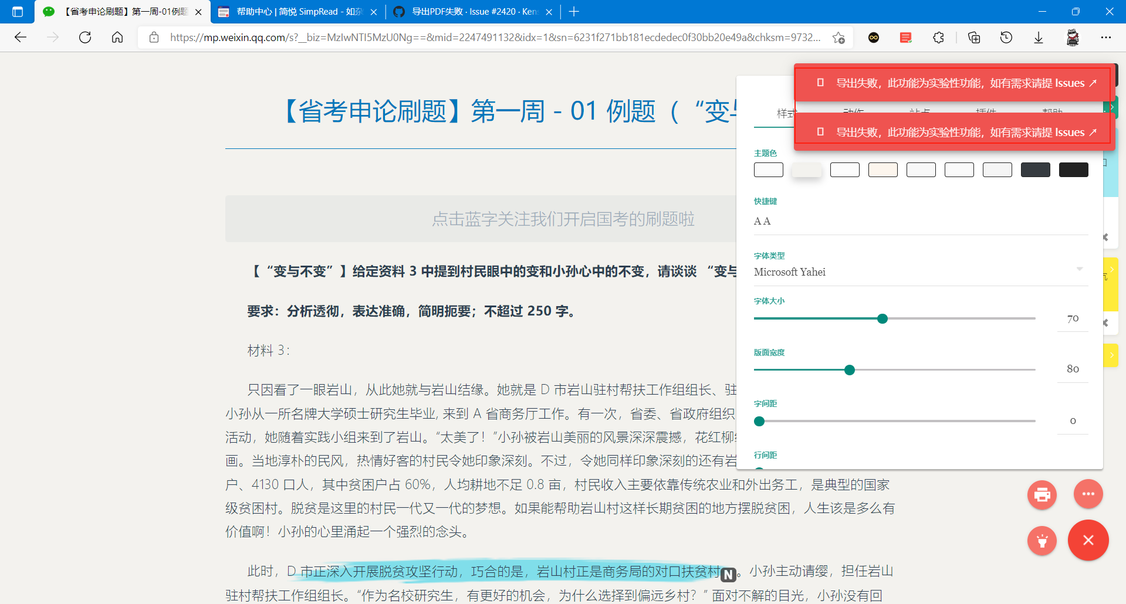Click inside the browser address bar
Screen dimensions: 1126x604
469,37
